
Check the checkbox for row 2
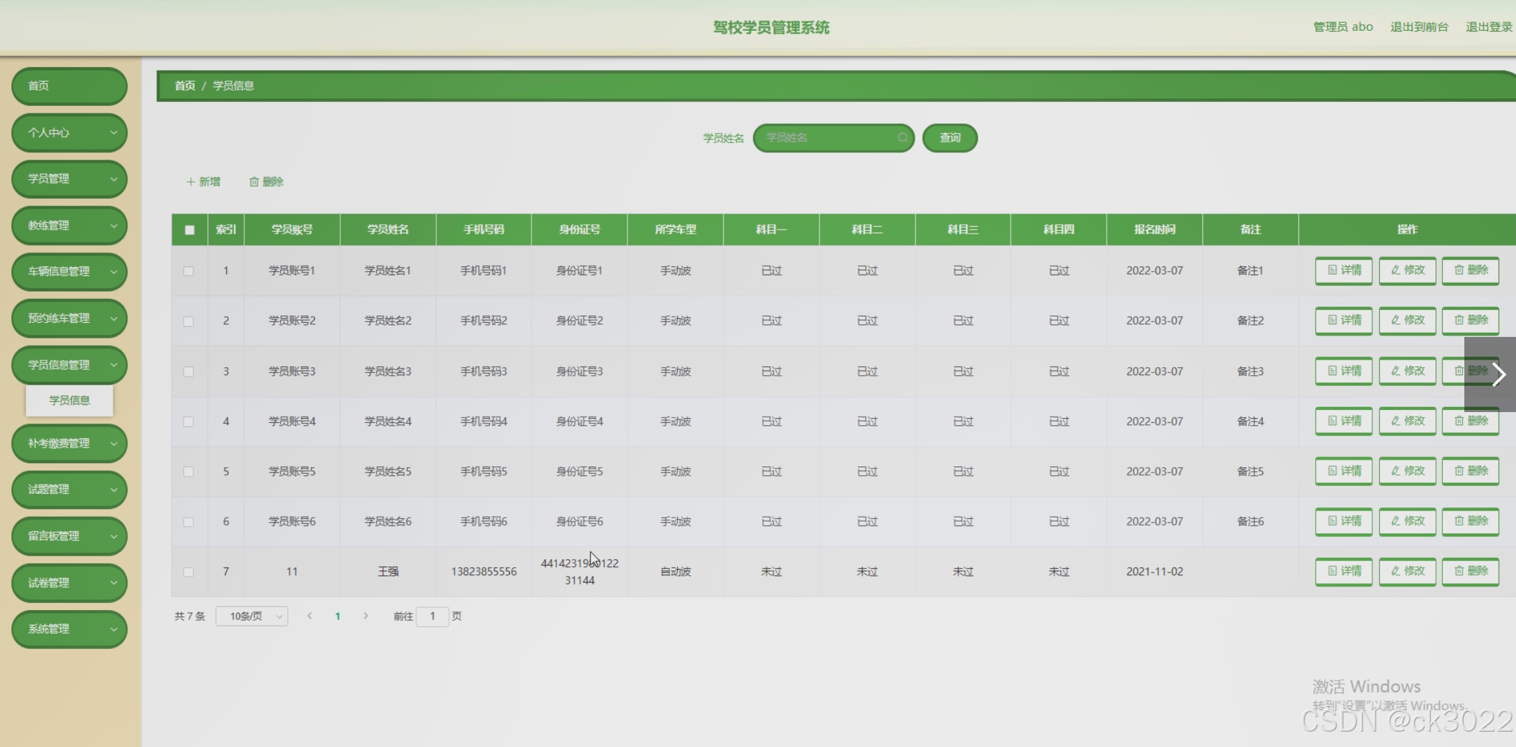click(x=189, y=321)
